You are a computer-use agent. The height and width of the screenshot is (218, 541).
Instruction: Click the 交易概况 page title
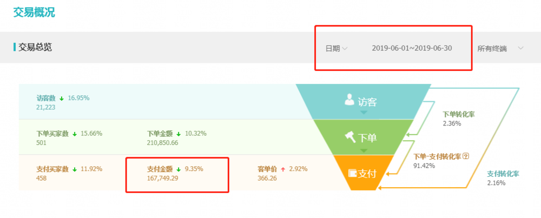click(x=34, y=12)
